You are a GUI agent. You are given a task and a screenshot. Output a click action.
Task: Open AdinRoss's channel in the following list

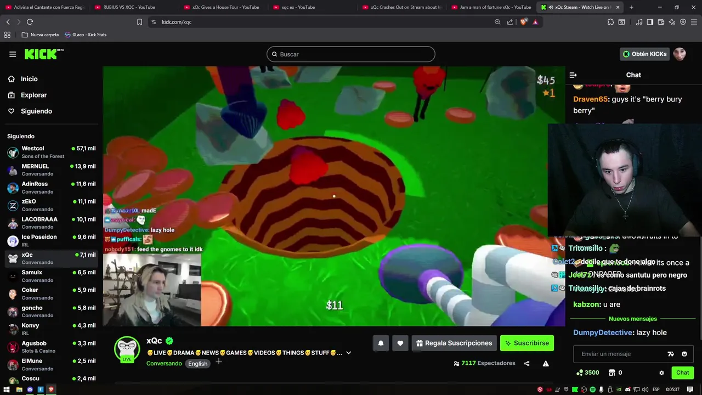point(51,188)
